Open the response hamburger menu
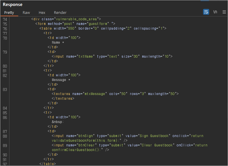 224,12
